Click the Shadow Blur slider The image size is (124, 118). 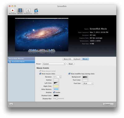click(59, 99)
